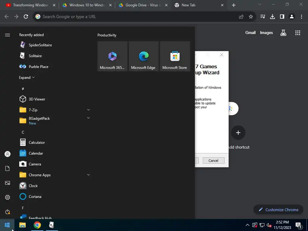Click Cancel in Games Setup Wizard
308x231 pixels.
coord(214,161)
